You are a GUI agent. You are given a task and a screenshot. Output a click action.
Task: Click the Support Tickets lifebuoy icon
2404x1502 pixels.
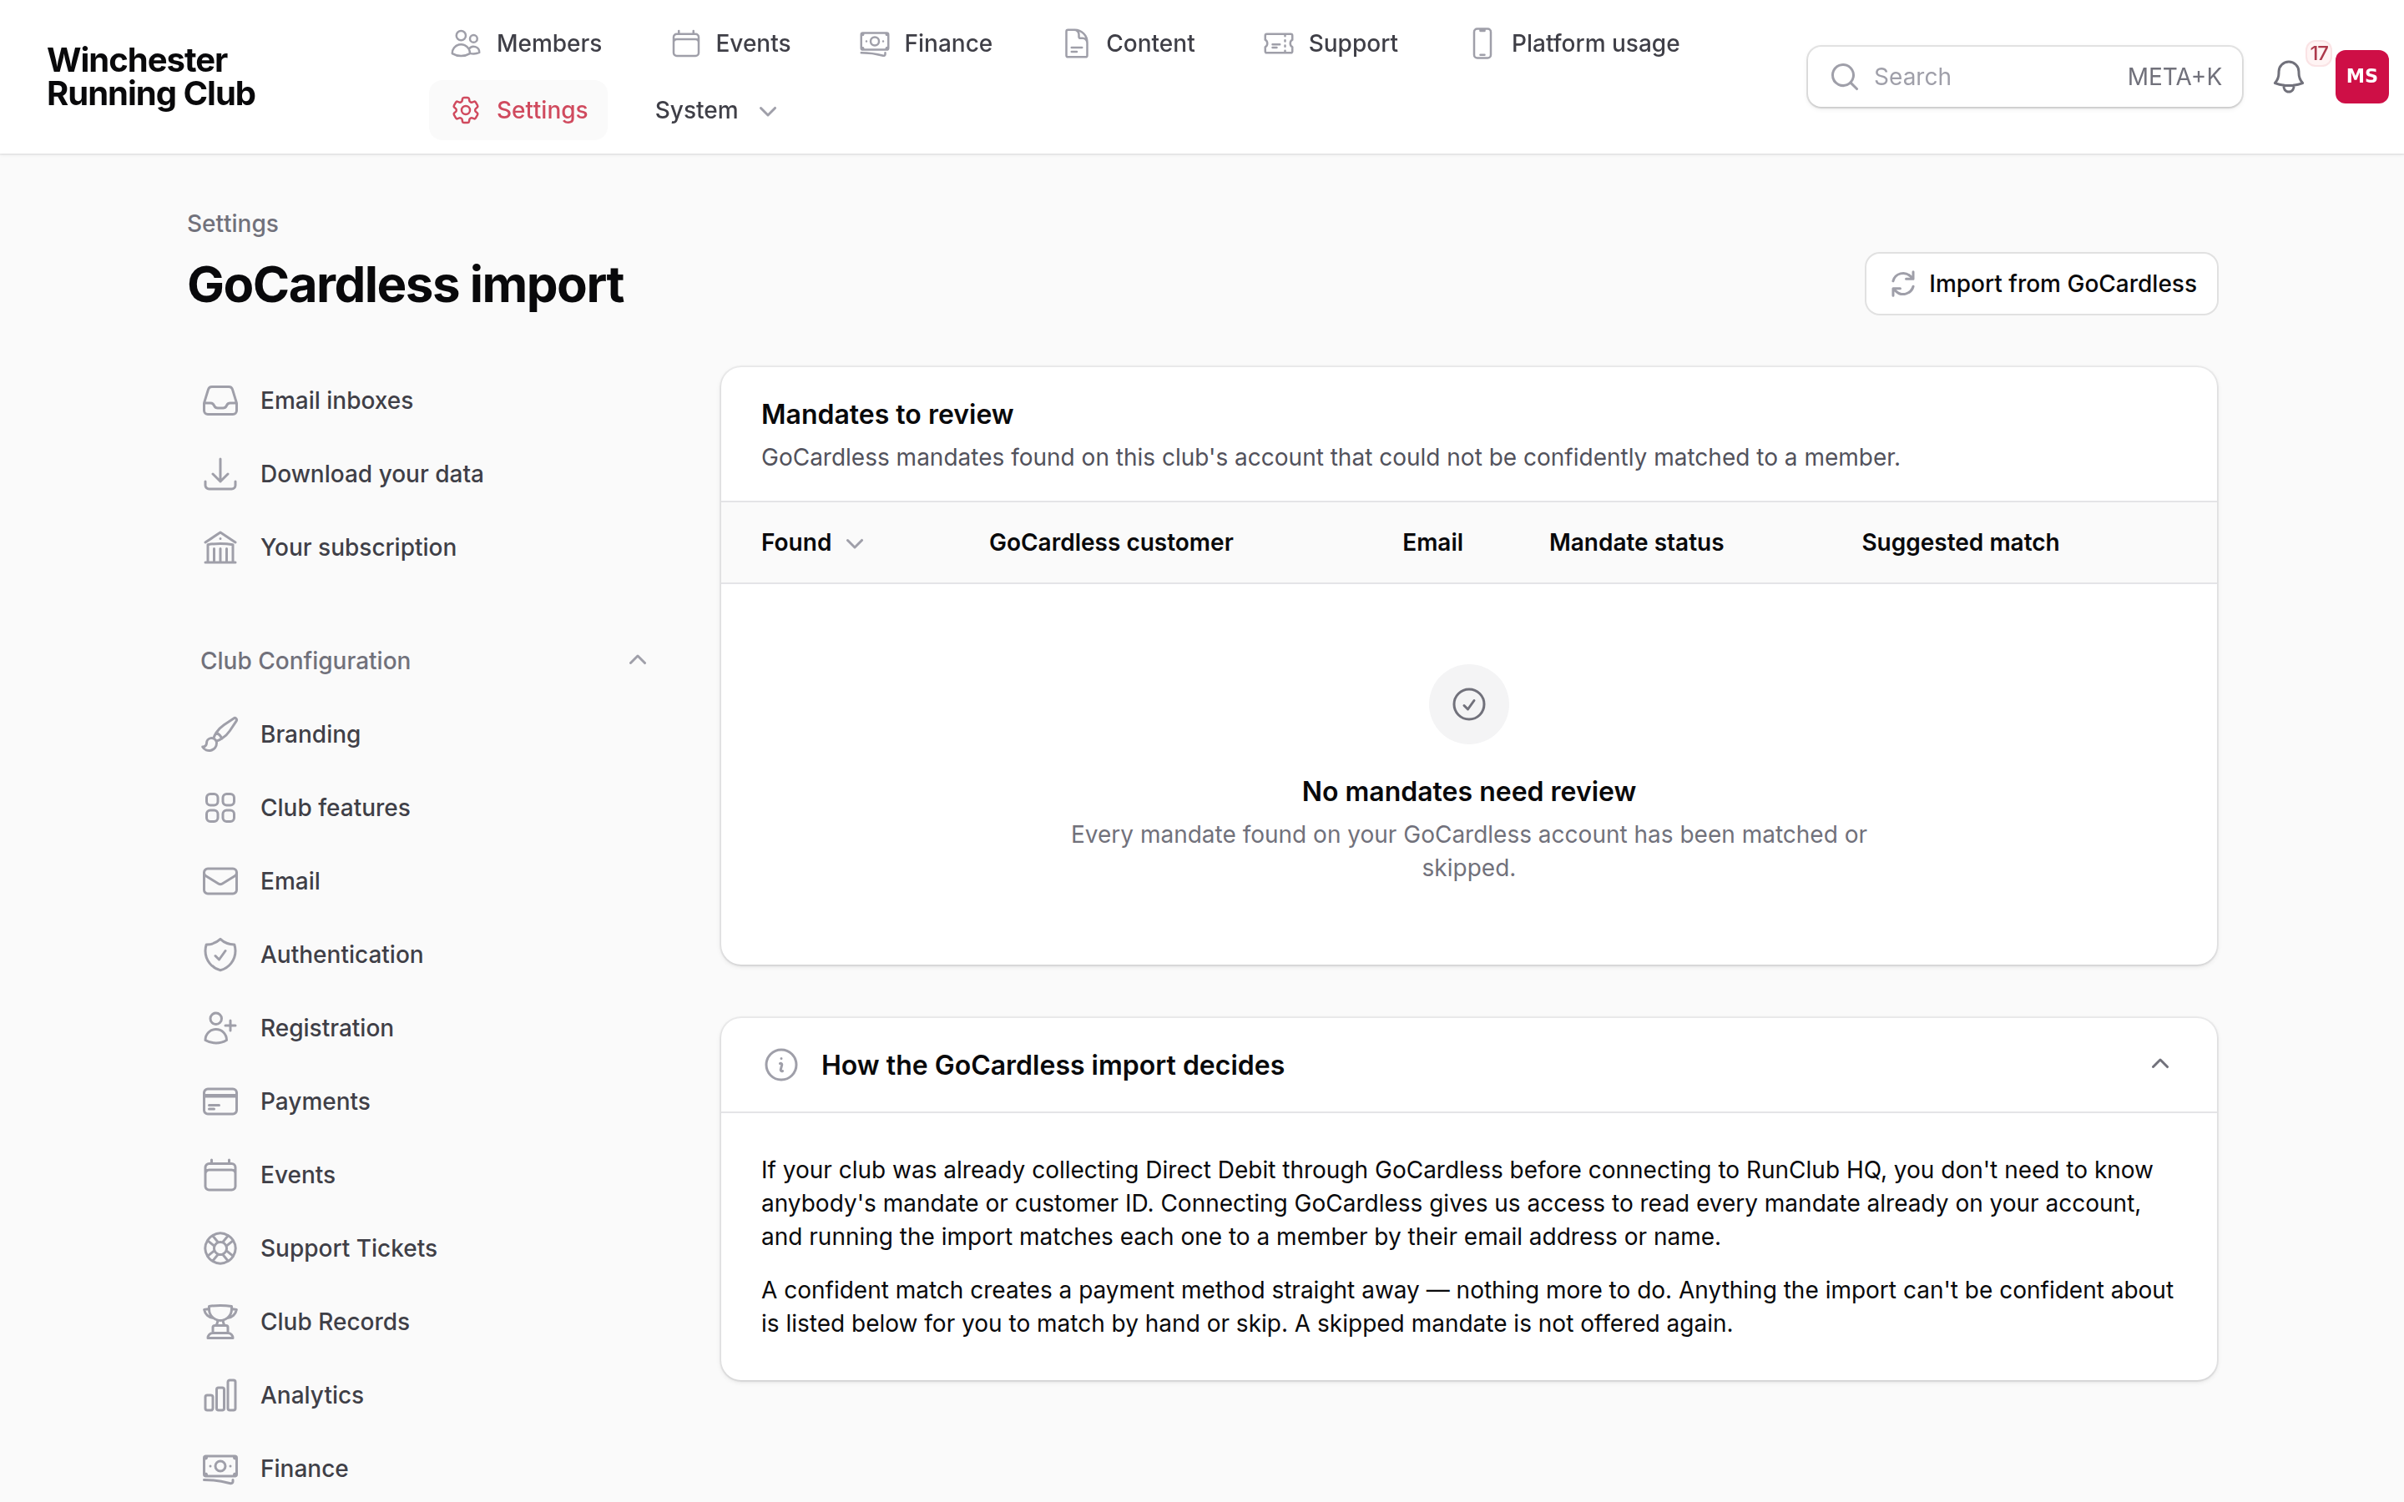point(220,1248)
